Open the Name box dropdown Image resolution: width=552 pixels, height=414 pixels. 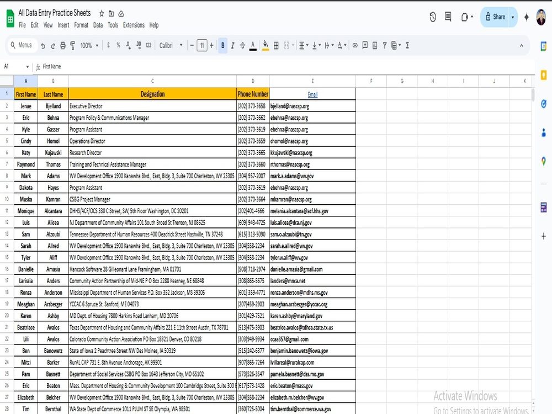(x=28, y=67)
